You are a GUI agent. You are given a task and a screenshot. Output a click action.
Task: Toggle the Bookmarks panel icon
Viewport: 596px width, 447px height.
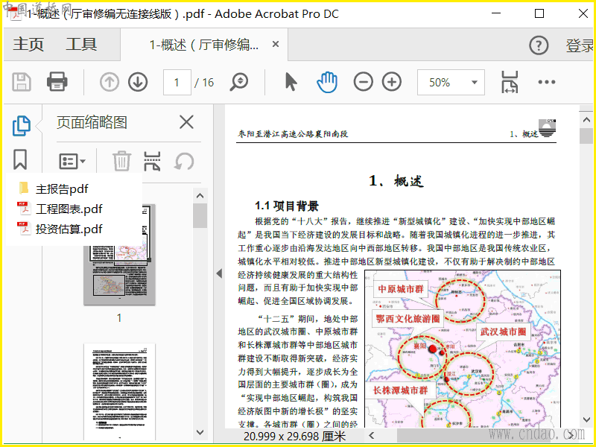(x=21, y=159)
